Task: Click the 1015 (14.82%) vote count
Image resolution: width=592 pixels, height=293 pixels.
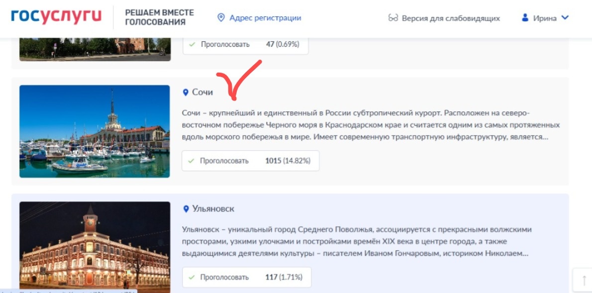Action: click(288, 161)
